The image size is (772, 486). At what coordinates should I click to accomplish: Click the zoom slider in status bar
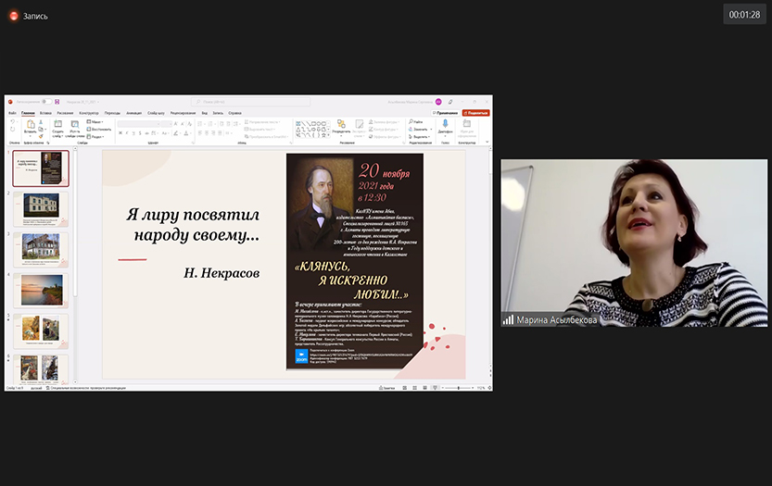[x=459, y=388]
